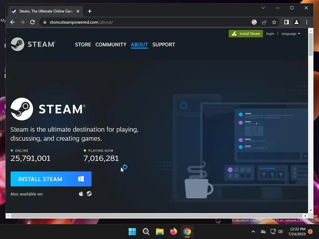This screenshot has height=239, width=319.
Task: Open Windows Start menu
Action: (x=132, y=232)
